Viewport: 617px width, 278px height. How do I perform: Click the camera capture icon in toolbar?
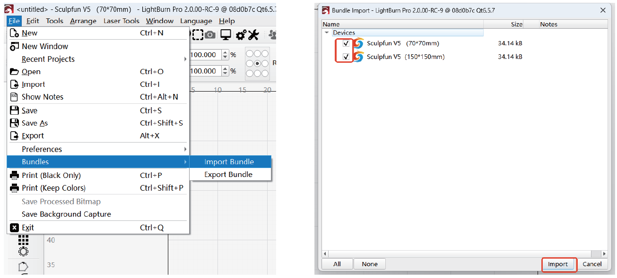[x=210, y=34]
